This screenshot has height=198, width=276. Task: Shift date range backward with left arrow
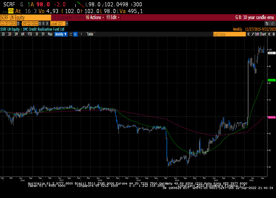[x=43, y=24]
